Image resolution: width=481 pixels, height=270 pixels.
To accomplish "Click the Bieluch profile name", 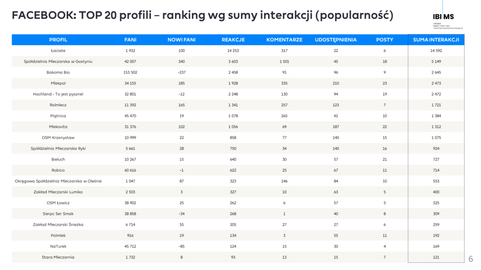I will point(58,159).
